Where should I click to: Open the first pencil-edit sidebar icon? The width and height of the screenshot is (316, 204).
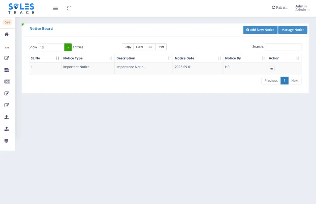[7, 58]
